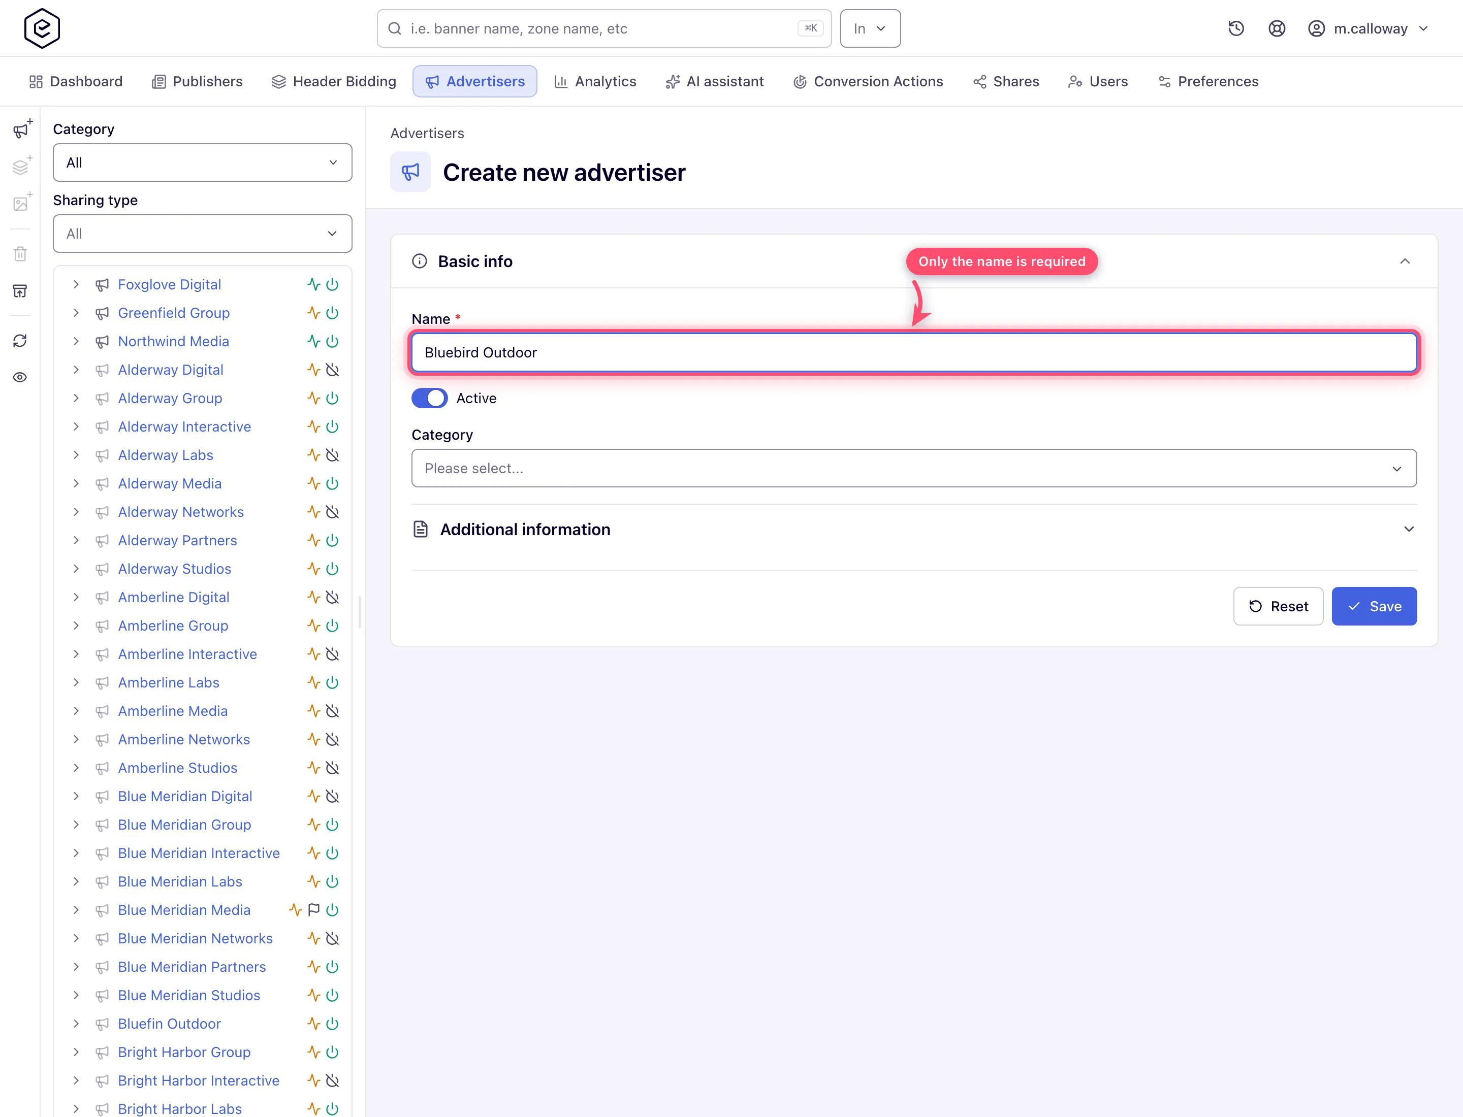Toggle the eye visibility icon in sidebar
The image size is (1463, 1117).
coord(20,377)
